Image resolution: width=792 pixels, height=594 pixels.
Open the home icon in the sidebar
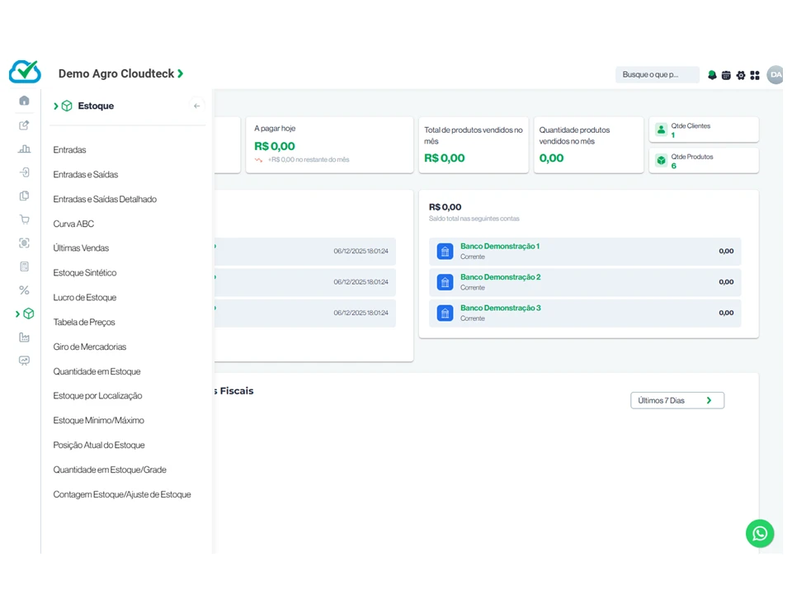pos(24,101)
